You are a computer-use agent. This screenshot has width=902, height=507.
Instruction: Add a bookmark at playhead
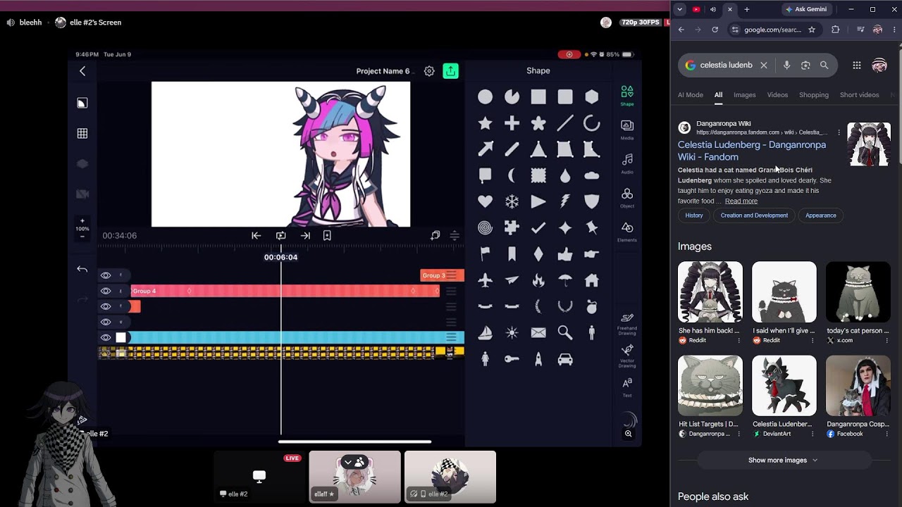(x=327, y=236)
